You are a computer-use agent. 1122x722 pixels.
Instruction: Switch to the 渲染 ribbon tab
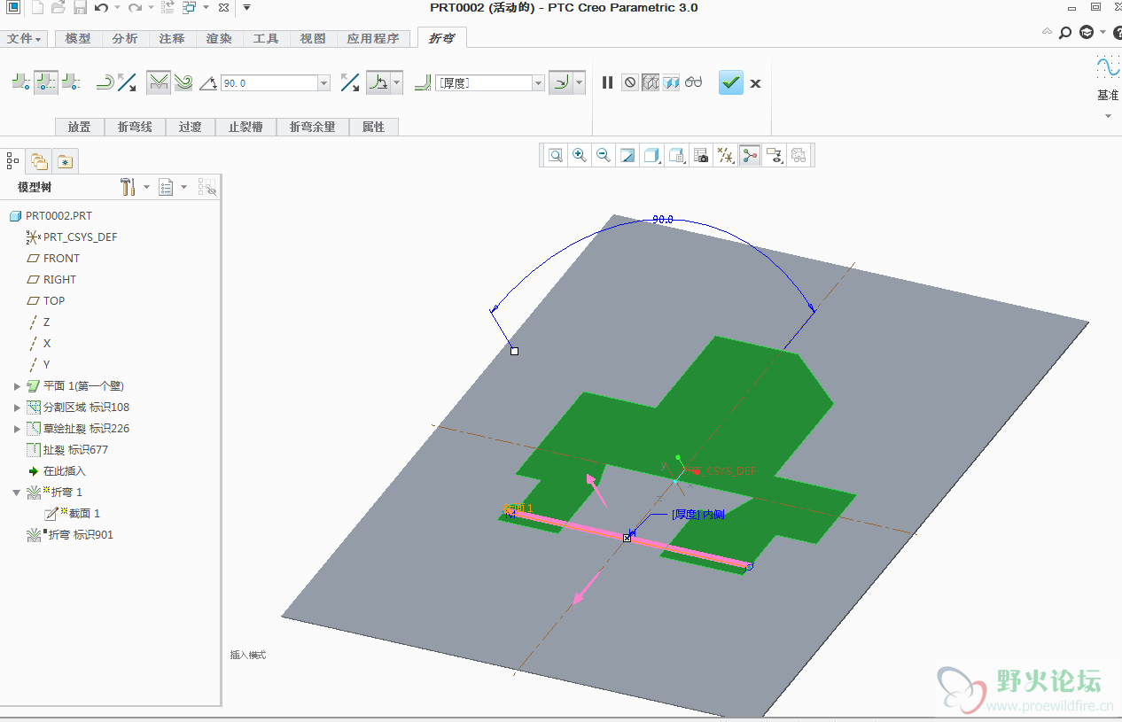coord(219,38)
